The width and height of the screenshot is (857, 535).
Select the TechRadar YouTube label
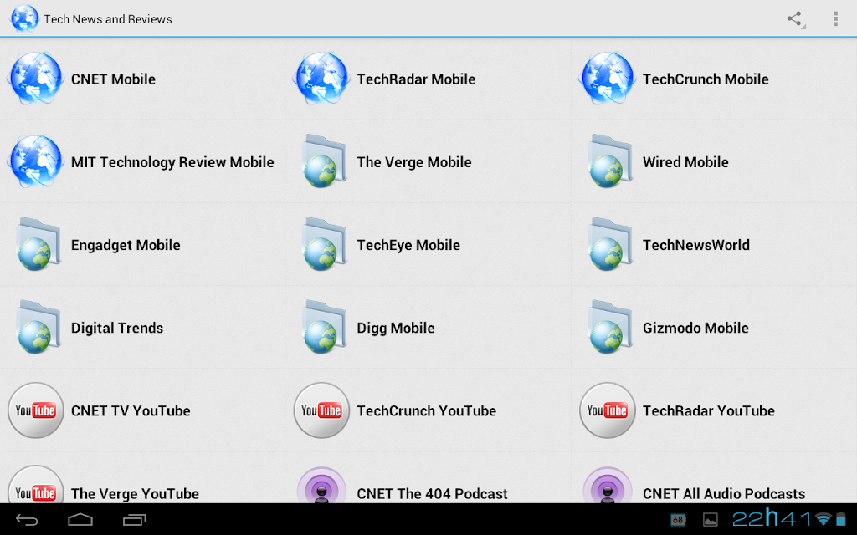[x=708, y=411]
